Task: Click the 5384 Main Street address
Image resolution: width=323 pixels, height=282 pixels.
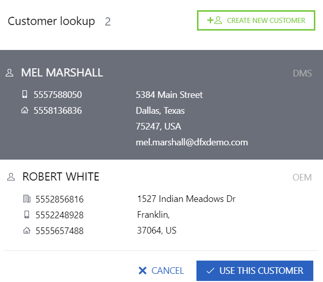Action: [169, 94]
